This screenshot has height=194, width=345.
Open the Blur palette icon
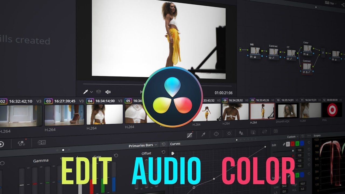click(x=241, y=133)
